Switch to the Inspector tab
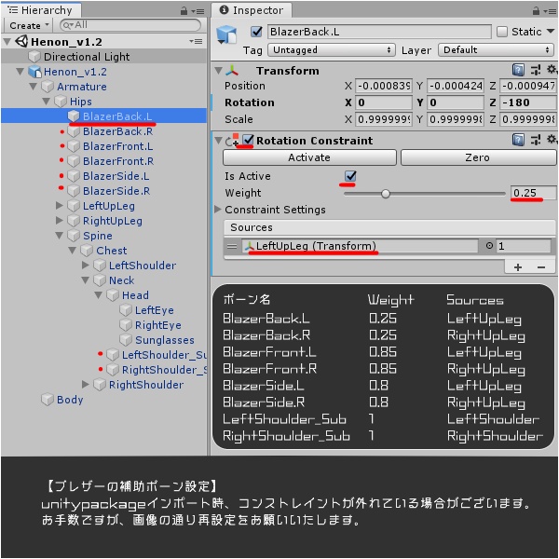The height and width of the screenshot is (559, 559). tap(252, 10)
